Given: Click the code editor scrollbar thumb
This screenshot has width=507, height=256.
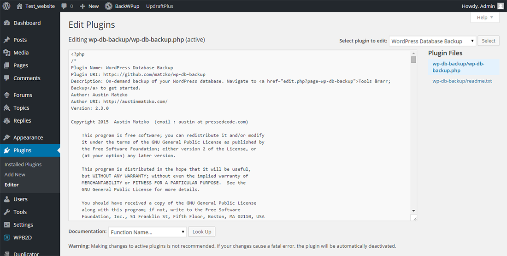Looking at the screenshot, I should tap(413, 60).
